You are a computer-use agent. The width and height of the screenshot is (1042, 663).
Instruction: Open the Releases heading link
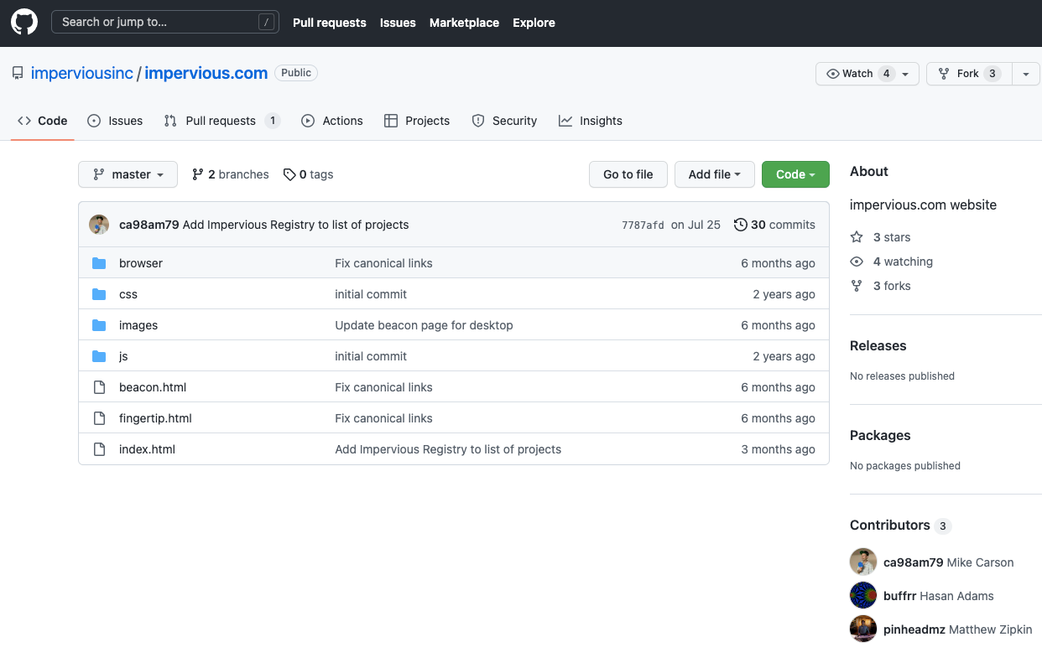point(878,345)
